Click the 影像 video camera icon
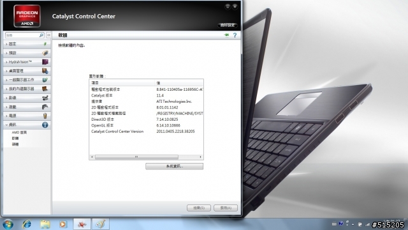The image size is (408, 230). [x=45, y=98]
